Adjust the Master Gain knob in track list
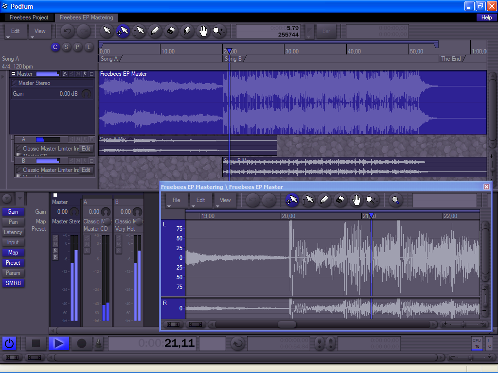 (86, 94)
